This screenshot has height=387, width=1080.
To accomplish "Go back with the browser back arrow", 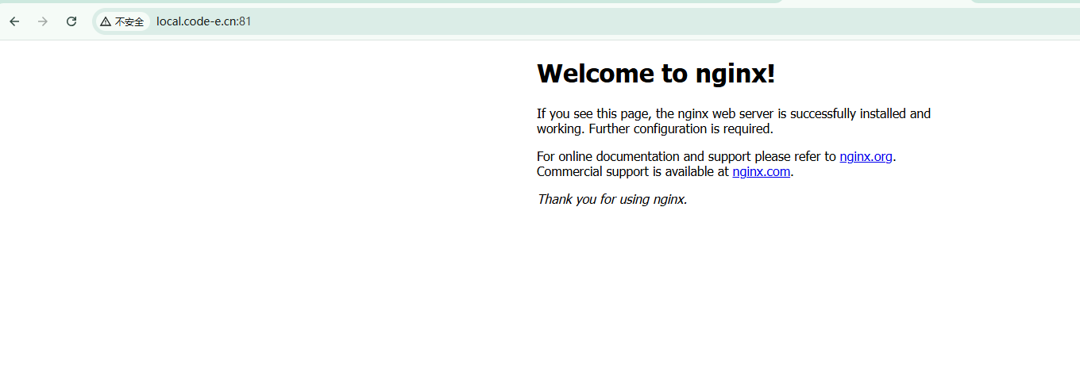I will point(14,21).
